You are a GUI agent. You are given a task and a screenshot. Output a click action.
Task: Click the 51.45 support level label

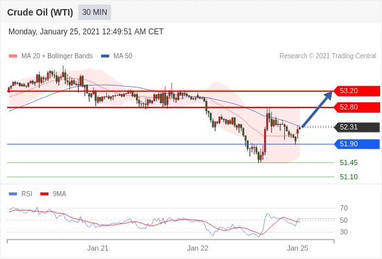point(348,163)
